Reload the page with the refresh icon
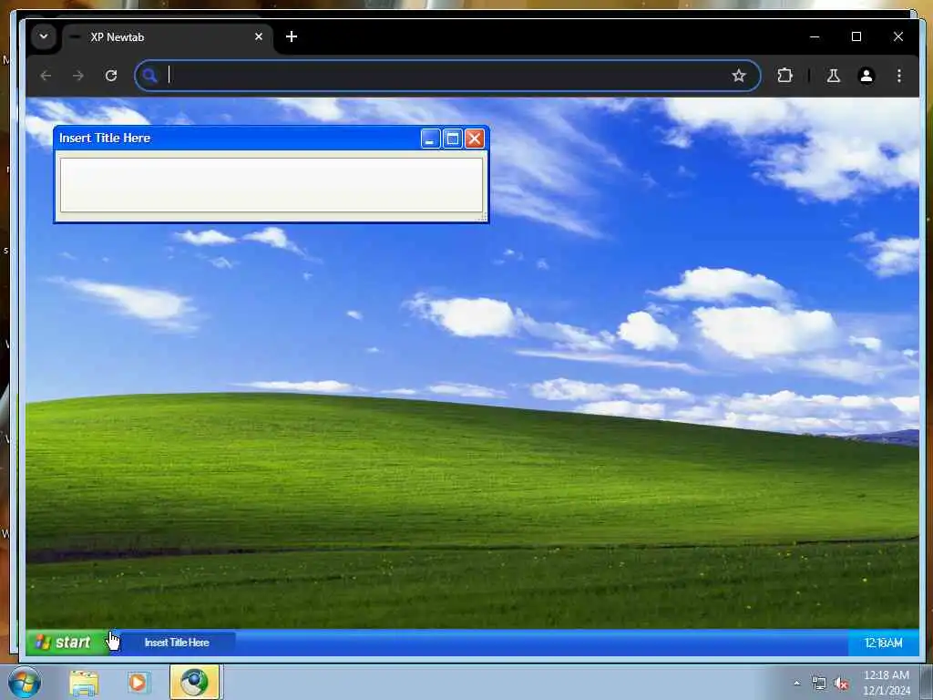 (111, 76)
